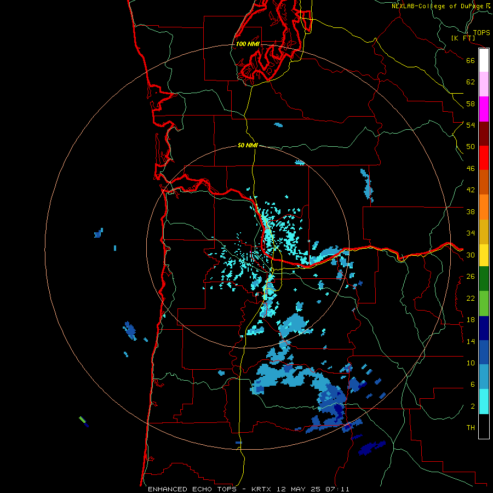Click the magenta legend swatch

click(484, 109)
